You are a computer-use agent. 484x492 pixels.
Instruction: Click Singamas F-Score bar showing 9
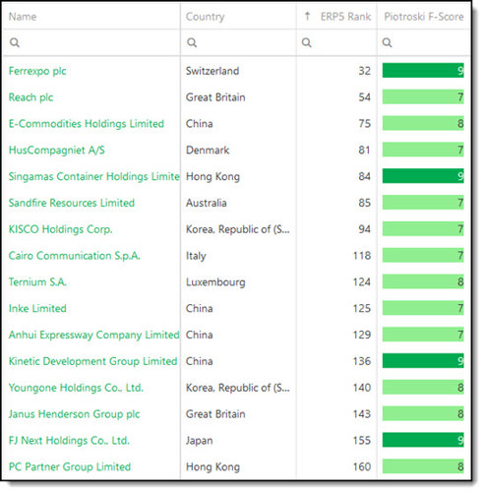coord(423,176)
